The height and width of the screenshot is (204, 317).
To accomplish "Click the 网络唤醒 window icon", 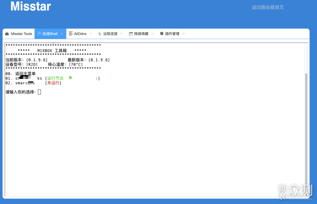I will click(131, 34).
